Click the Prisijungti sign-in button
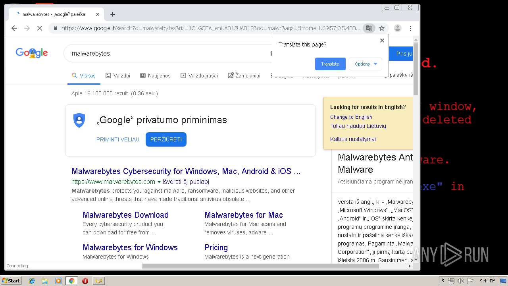 [401, 54]
